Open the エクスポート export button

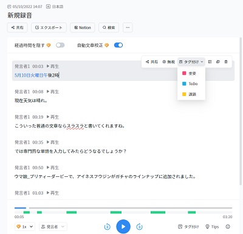(49, 27)
